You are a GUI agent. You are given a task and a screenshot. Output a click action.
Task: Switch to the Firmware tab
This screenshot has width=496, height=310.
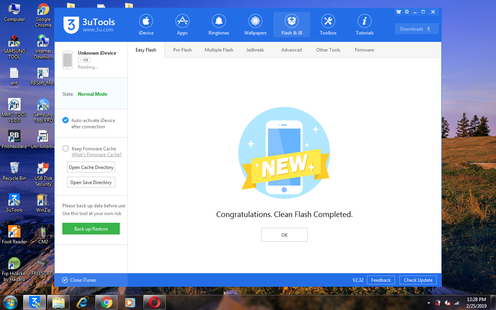365,50
